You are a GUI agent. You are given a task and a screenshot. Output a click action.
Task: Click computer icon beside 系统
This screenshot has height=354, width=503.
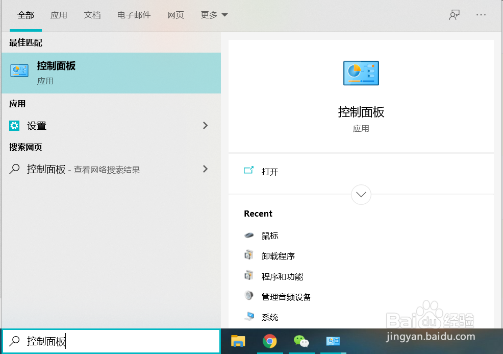coord(249,316)
